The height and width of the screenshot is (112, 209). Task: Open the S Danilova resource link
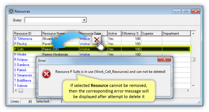tap(22, 65)
